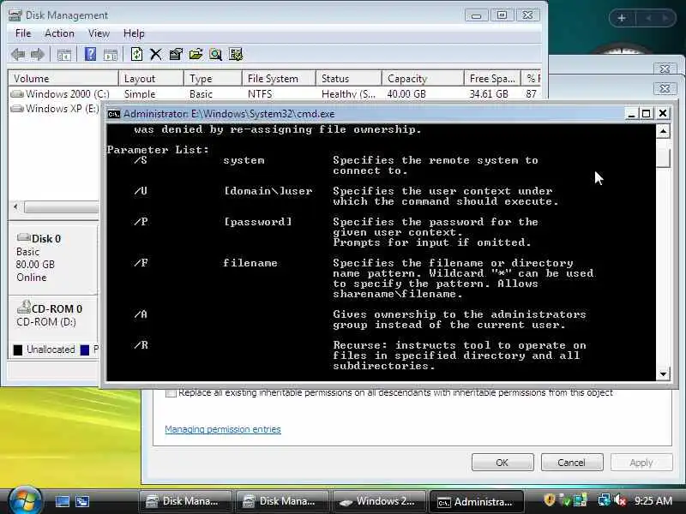Open the Help menu
The width and height of the screenshot is (686, 514).
(x=134, y=33)
